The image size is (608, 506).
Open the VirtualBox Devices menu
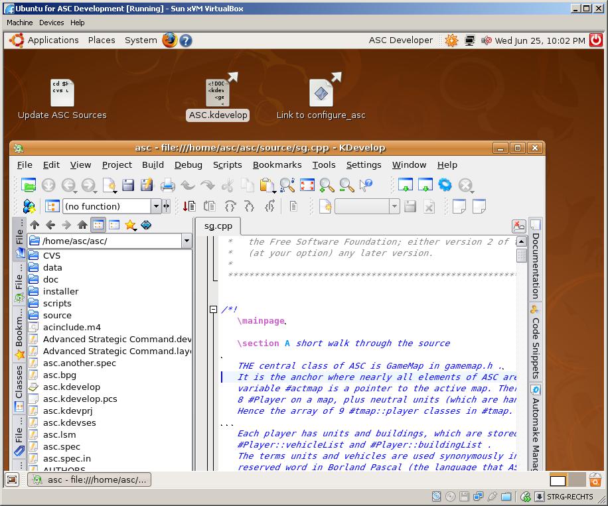pos(51,23)
